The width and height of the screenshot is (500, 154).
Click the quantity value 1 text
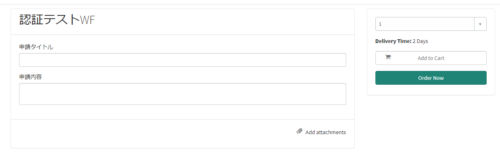point(380,24)
